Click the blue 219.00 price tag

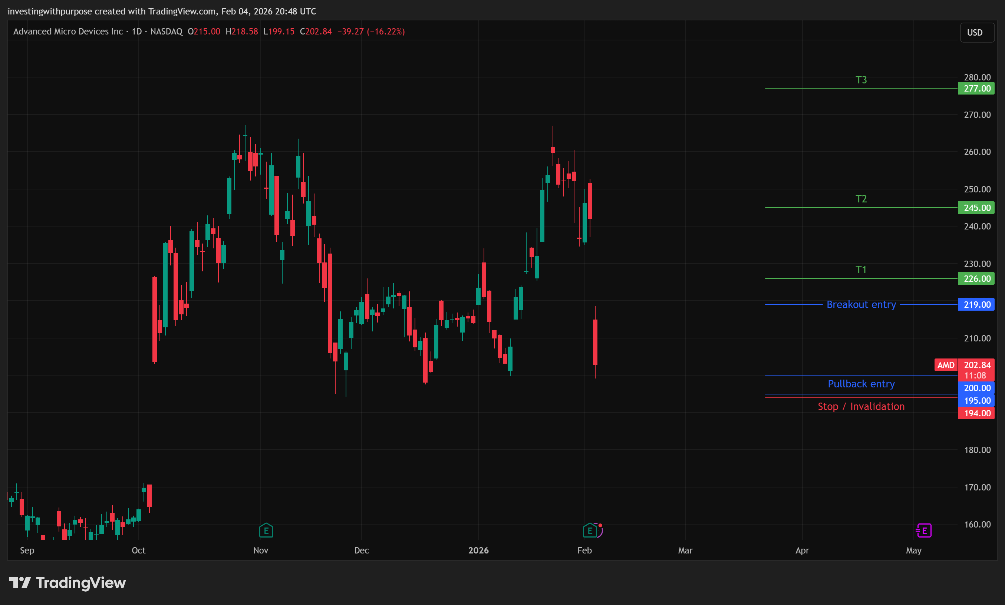tap(976, 304)
